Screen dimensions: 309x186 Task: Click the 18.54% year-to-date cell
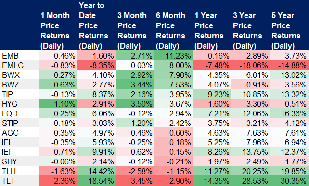click(96, 181)
